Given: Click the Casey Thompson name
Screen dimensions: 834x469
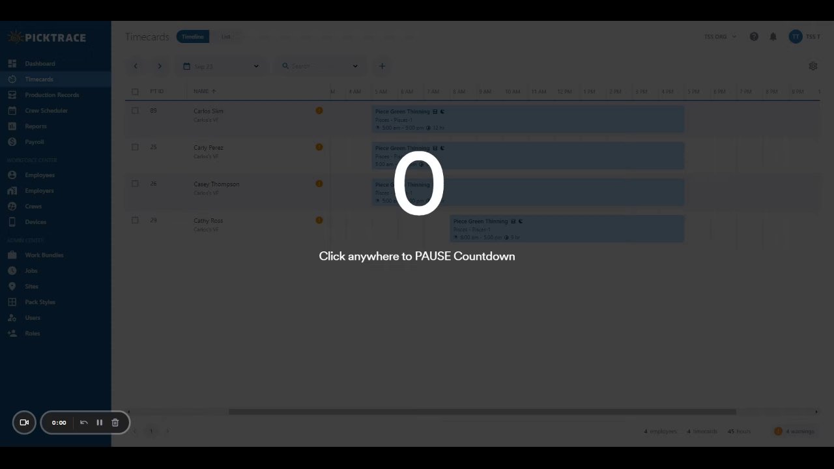Looking at the screenshot, I should point(216,184).
